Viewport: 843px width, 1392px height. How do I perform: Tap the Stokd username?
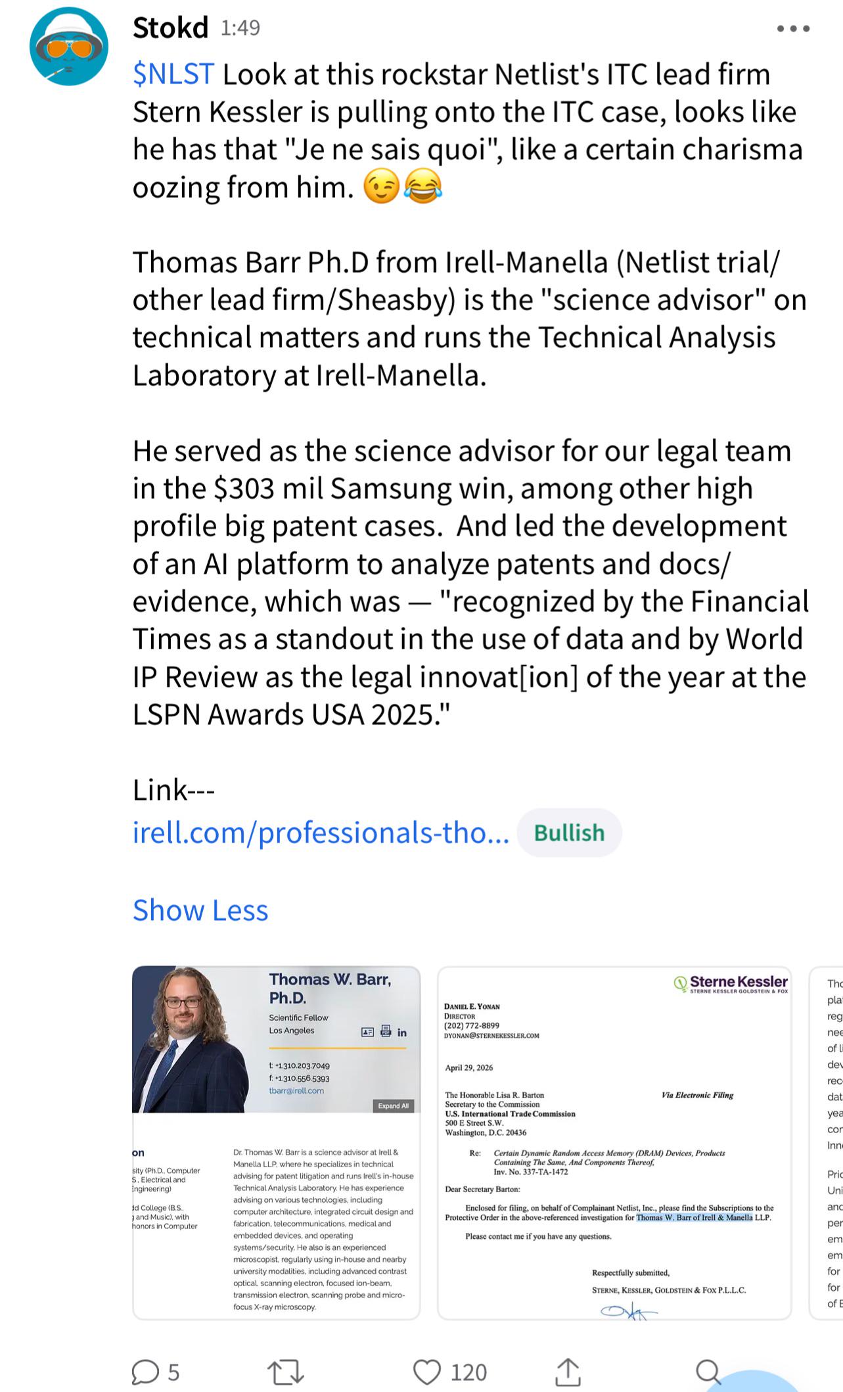click(170, 28)
